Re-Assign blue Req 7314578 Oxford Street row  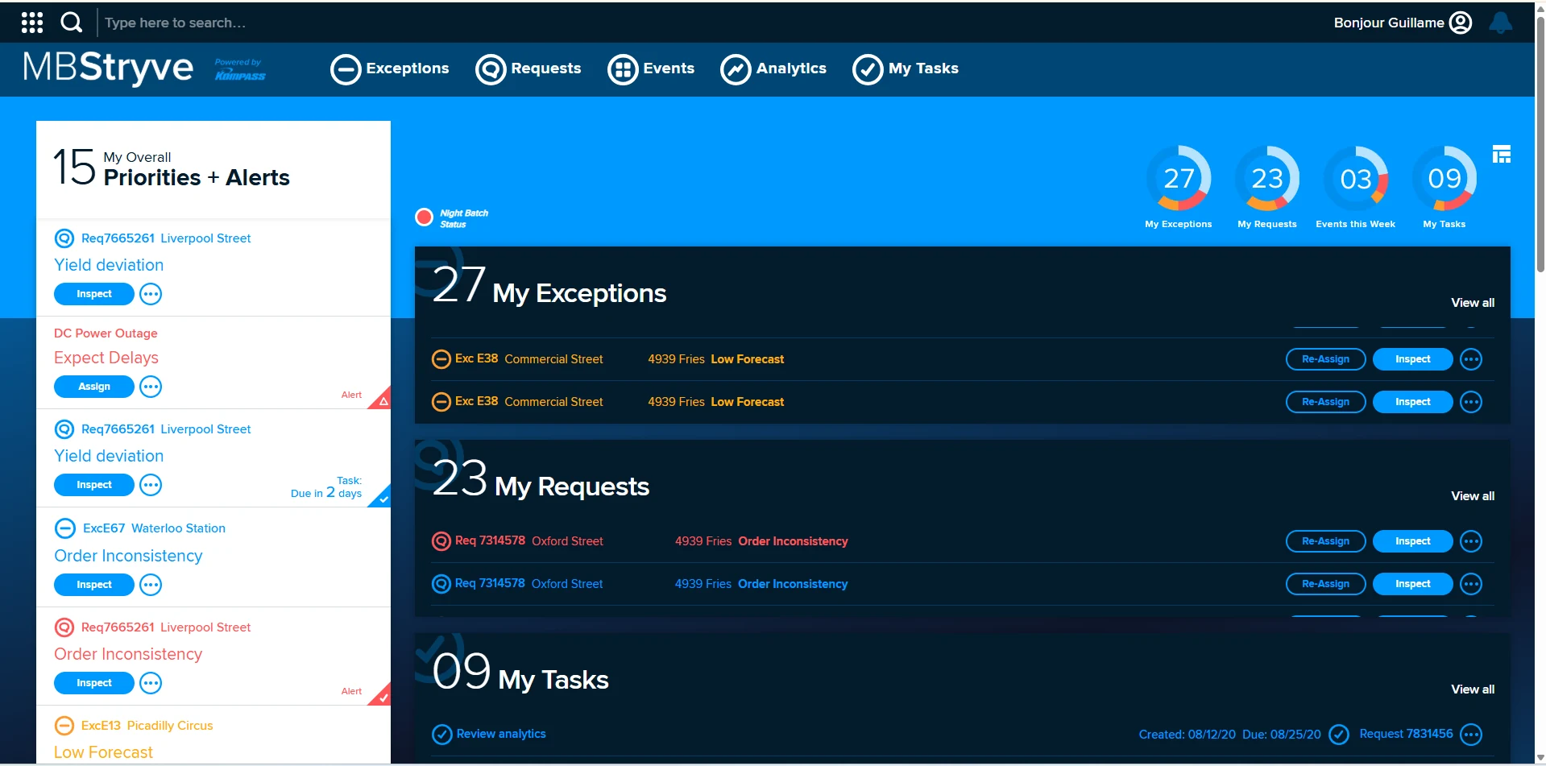tap(1325, 584)
